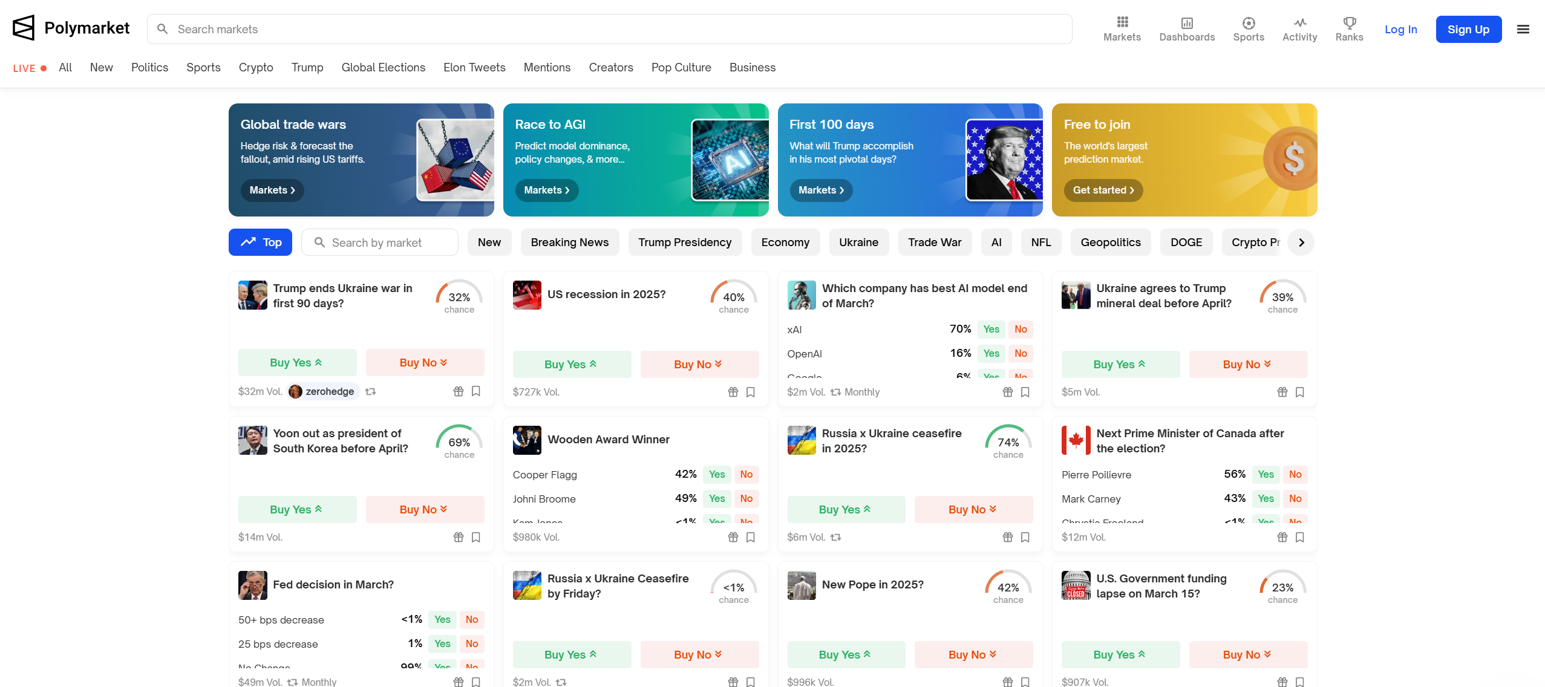Select Elon Tweets tab

(x=474, y=67)
